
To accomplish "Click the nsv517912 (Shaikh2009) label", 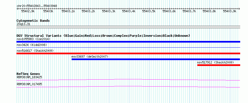I will click(x=215, y=62).
